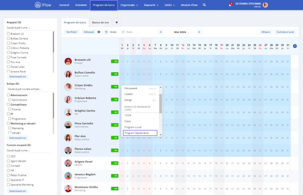The height and width of the screenshot is (195, 303).
Task: Go to next month arrow
Action: point(199,32)
